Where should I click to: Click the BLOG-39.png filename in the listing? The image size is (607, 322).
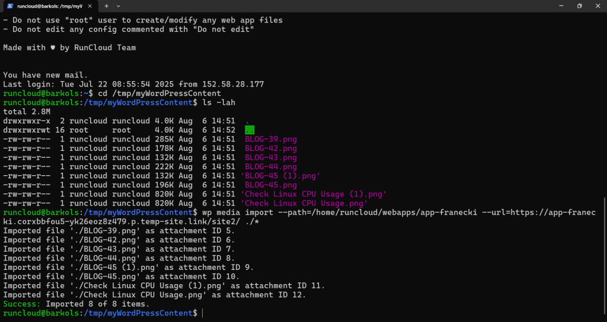270,139
